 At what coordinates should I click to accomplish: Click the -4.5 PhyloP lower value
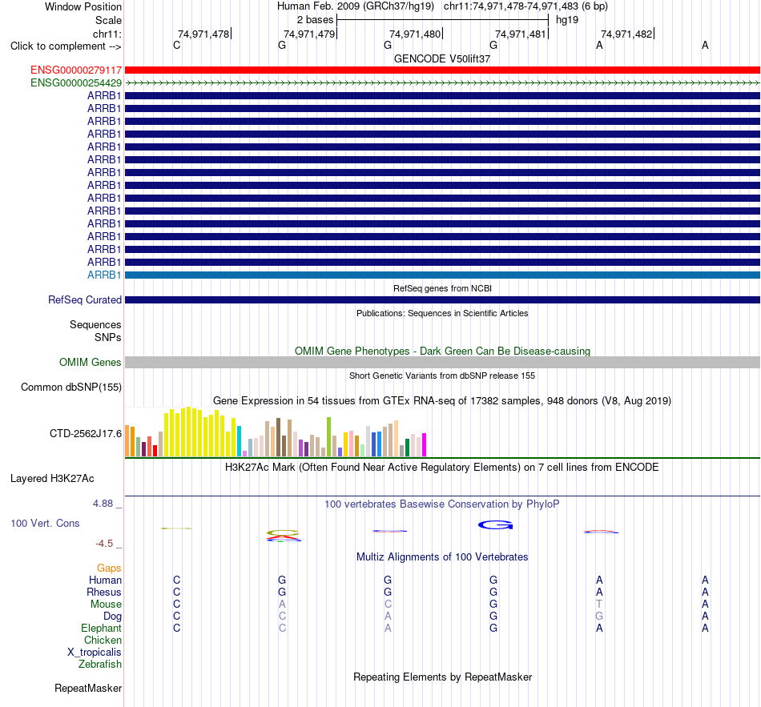pyautogui.click(x=104, y=544)
